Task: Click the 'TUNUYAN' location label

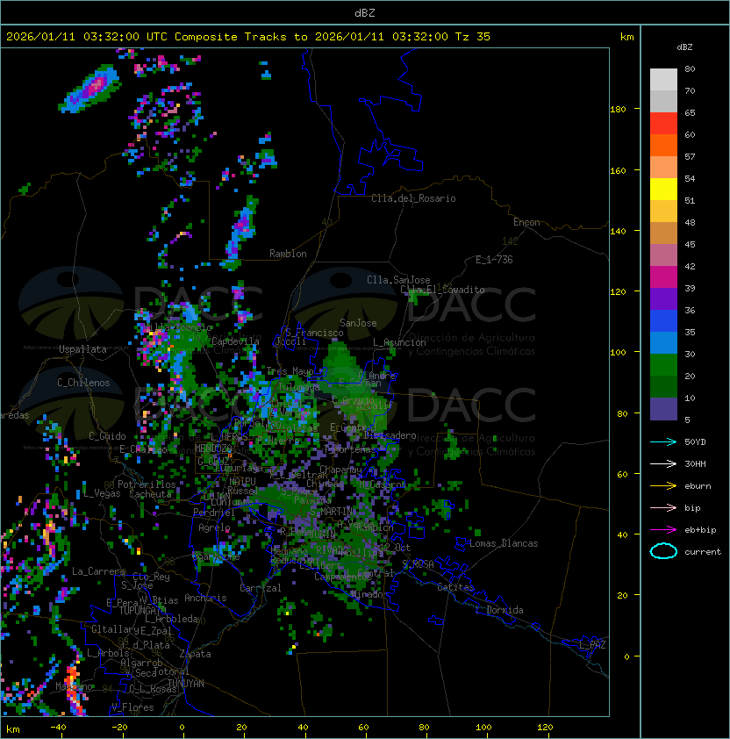Action: click(x=186, y=684)
